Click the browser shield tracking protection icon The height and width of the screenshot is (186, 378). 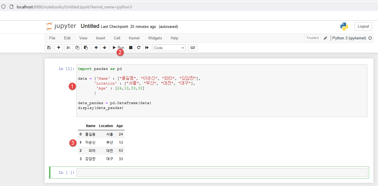tap(3, 7)
